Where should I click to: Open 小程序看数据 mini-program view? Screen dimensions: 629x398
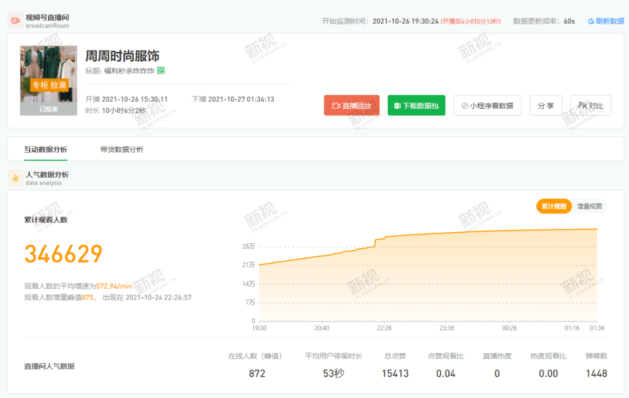click(x=487, y=105)
